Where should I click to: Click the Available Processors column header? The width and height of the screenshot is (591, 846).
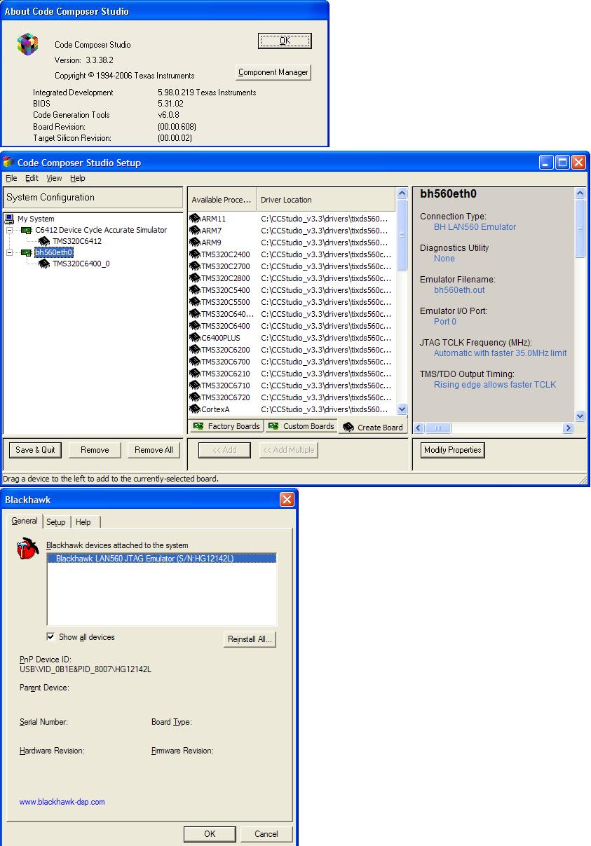(x=222, y=200)
